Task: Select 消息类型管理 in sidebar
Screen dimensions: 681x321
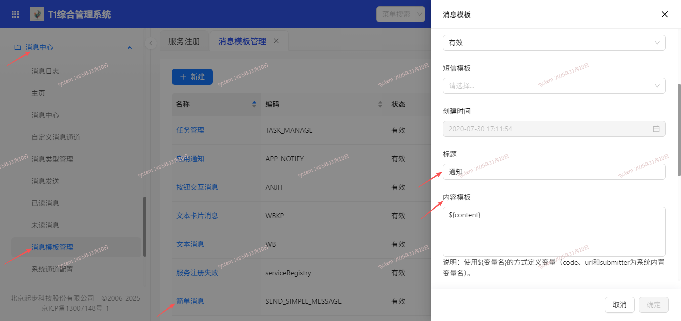Action: 52,159
